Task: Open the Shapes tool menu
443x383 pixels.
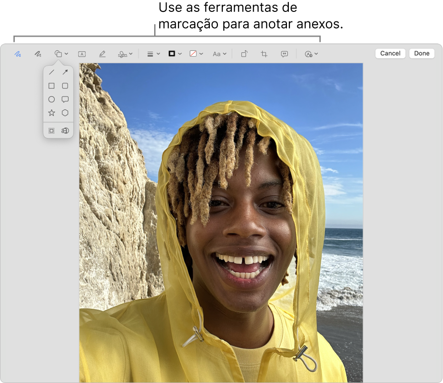Action: 61,54
